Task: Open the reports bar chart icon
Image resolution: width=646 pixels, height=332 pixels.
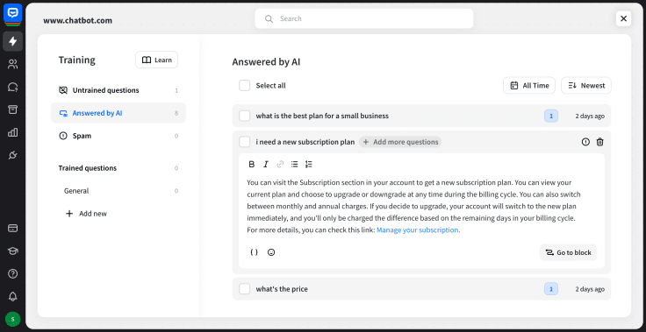Action: 13,132
